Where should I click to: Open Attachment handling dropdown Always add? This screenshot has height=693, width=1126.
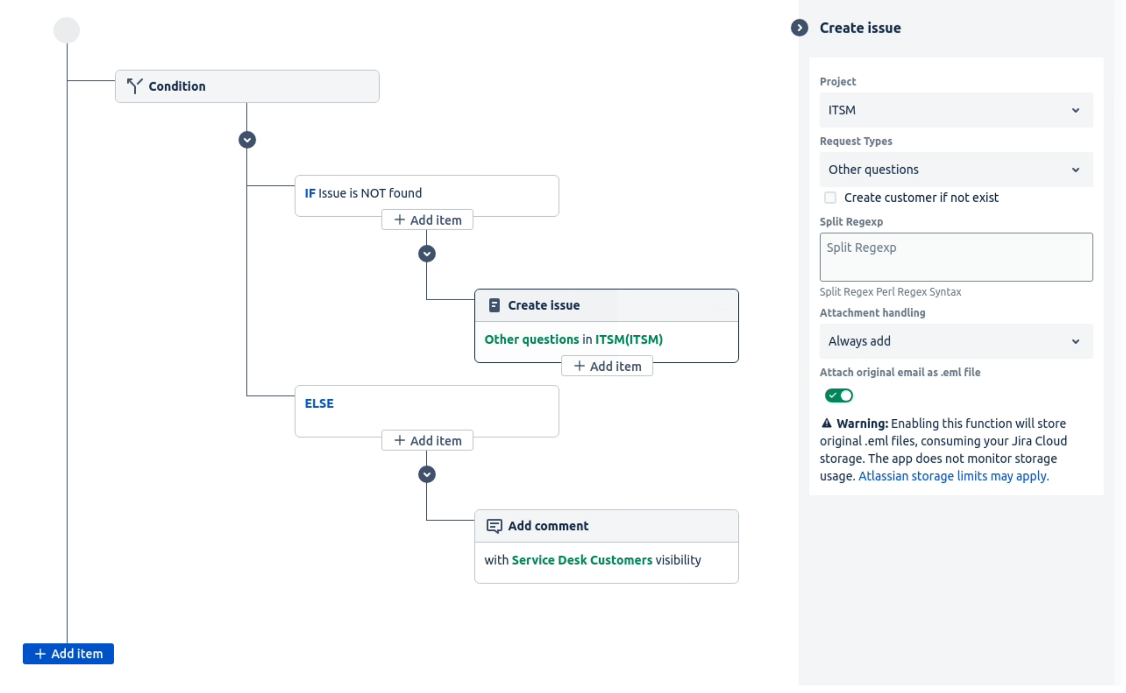[x=956, y=341]
